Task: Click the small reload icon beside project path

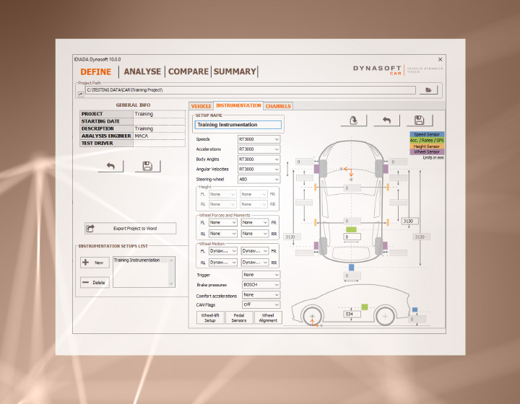Action: (x=81, y=95)
